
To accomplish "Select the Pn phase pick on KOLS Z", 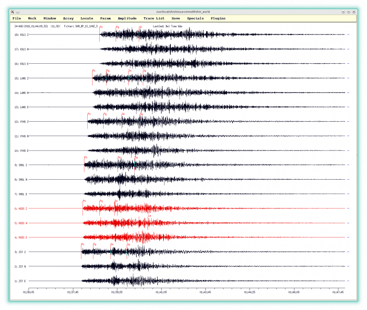I will [101, 27].
